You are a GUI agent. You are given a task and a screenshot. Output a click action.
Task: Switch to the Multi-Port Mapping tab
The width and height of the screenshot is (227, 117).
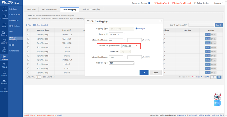[91, 9]
